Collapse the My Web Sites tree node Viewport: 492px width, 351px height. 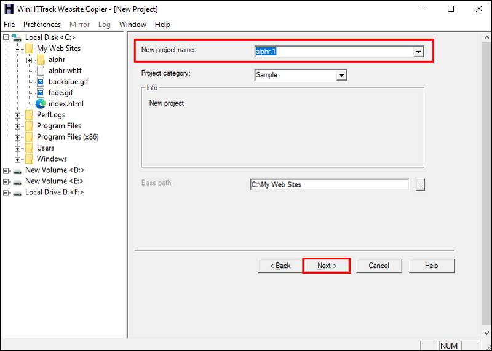point(18,49)
